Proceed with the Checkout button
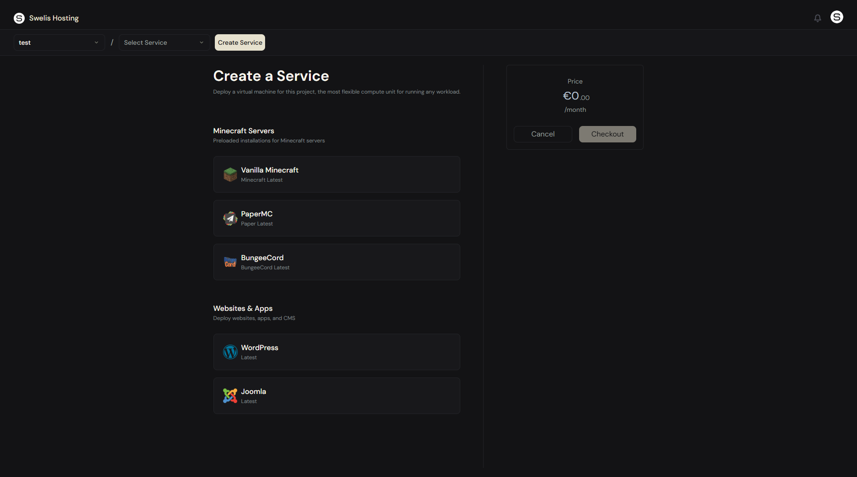This screenshot has width=857, height=477. tap(607, 134)
